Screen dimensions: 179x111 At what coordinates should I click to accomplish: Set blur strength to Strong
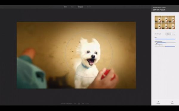point(173,34)
